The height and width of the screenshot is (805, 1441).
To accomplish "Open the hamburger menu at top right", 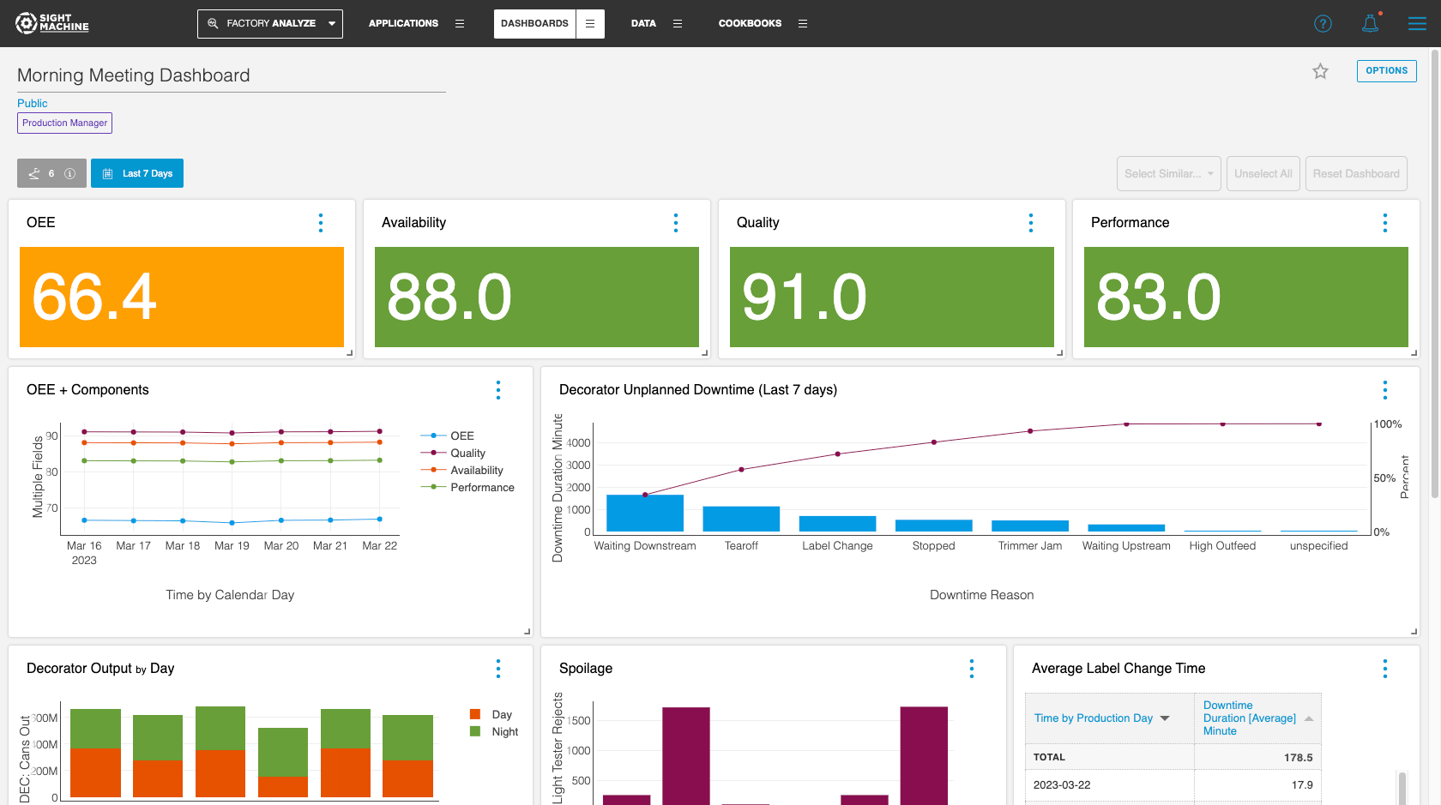I will 1417,24.
